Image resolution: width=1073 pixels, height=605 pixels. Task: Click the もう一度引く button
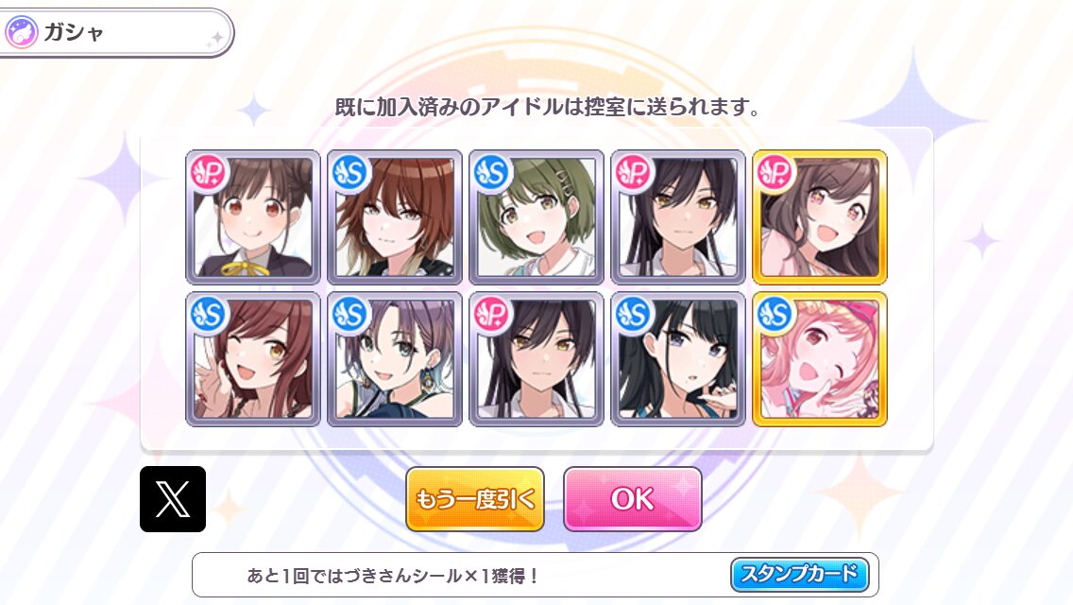coord(475,499)
